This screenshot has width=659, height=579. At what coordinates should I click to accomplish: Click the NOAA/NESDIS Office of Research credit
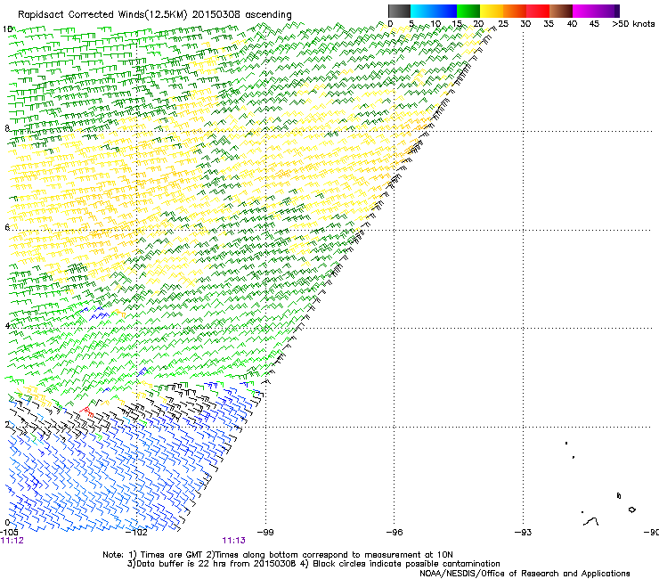tap(525, 574)
